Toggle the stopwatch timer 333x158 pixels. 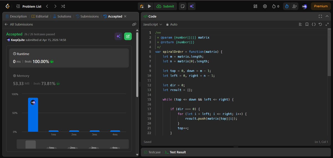(x=287, y=6)
